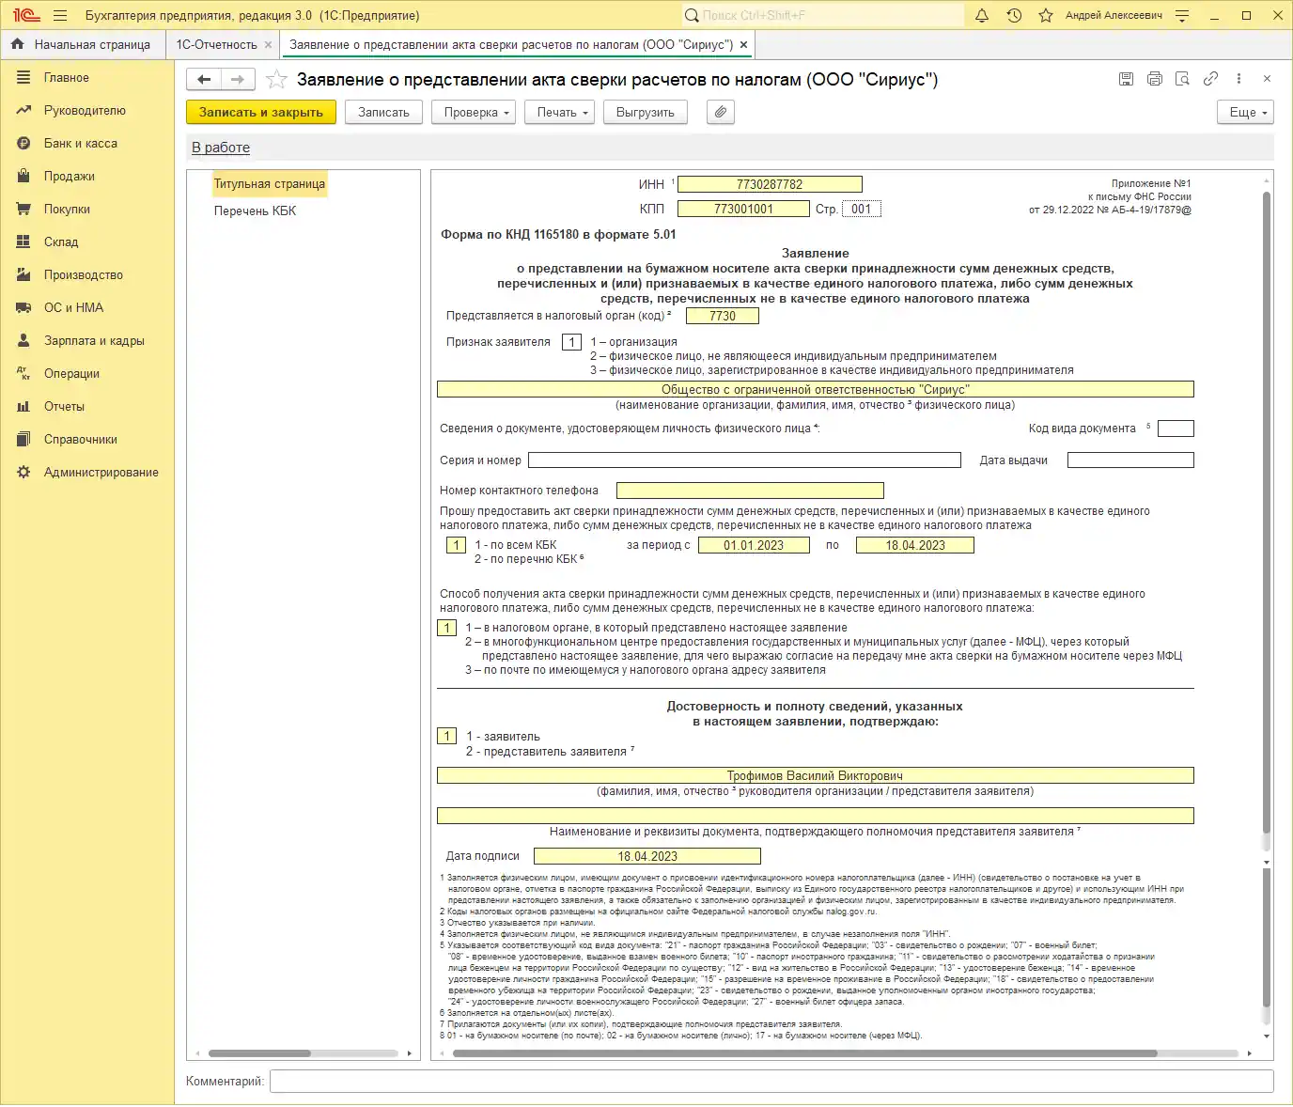
Task: Click the printer icon in header
Action: (1155, 79)
